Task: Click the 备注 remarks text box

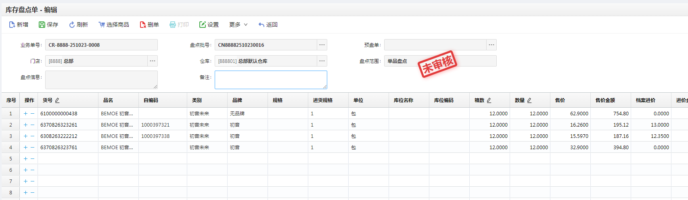Action: (x=270, y=79)
